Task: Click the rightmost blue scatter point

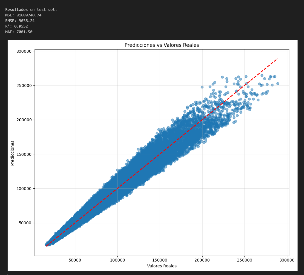Action: 278,83
